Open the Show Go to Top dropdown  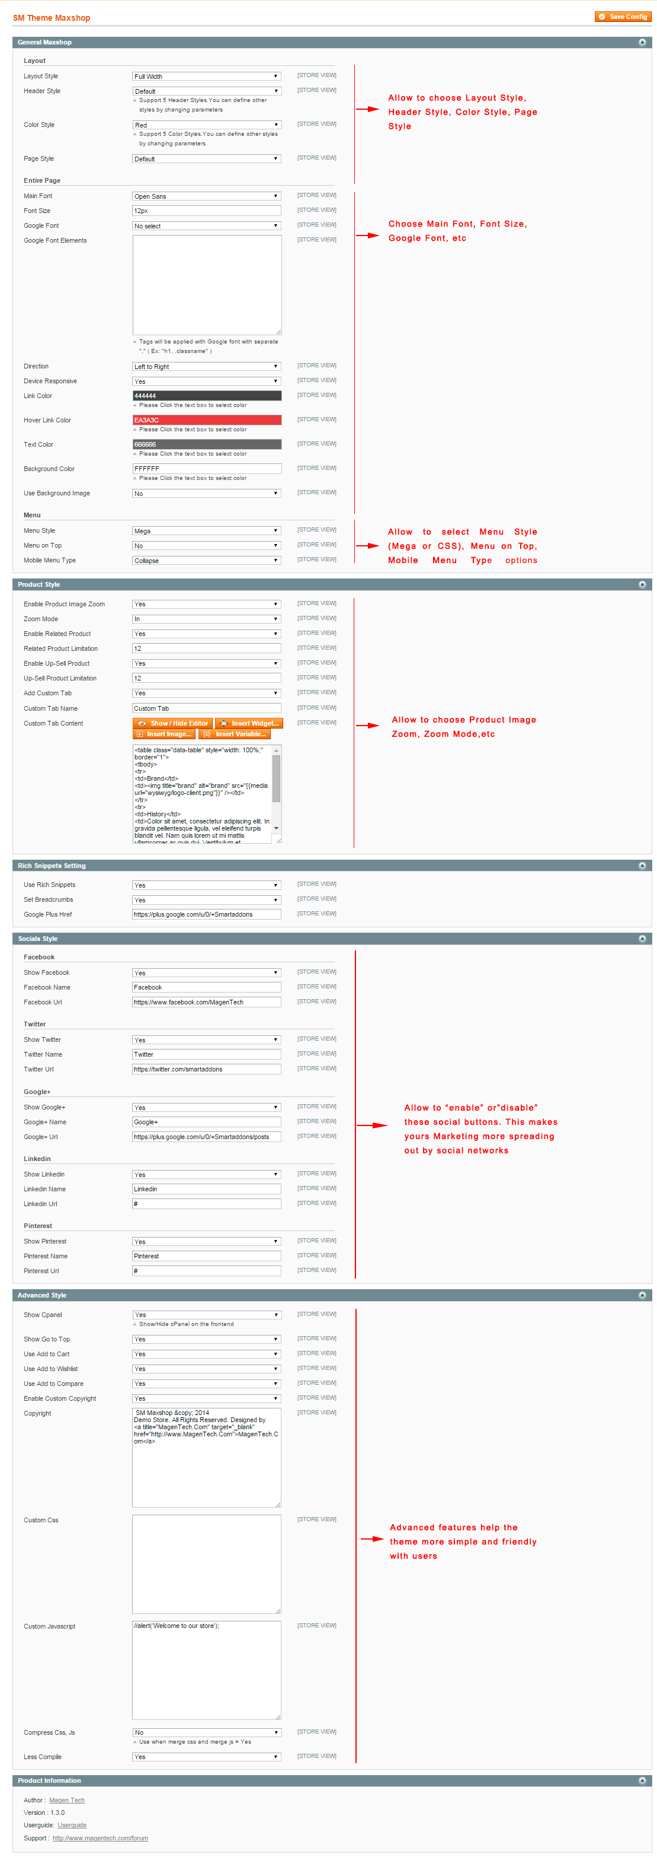pyautogui.click(x=207, y=1340)
